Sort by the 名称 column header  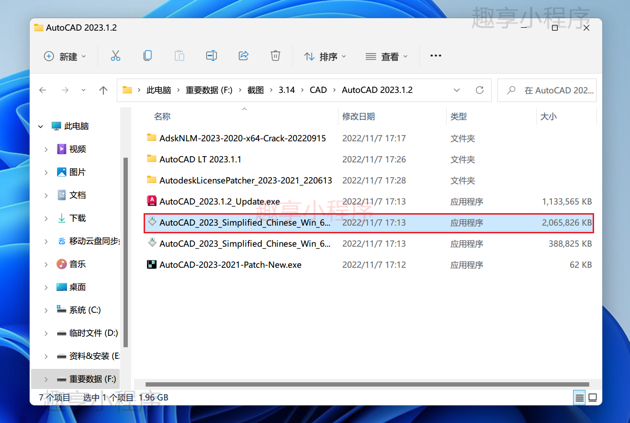[162, 116]
